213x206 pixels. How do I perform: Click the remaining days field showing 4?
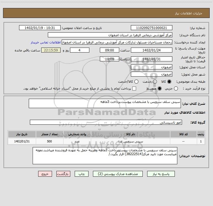click(x=80, y=50)
